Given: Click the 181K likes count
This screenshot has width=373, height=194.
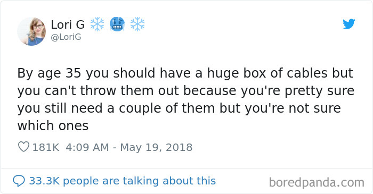Looking at the screenshot, I should tap(46, 147).
